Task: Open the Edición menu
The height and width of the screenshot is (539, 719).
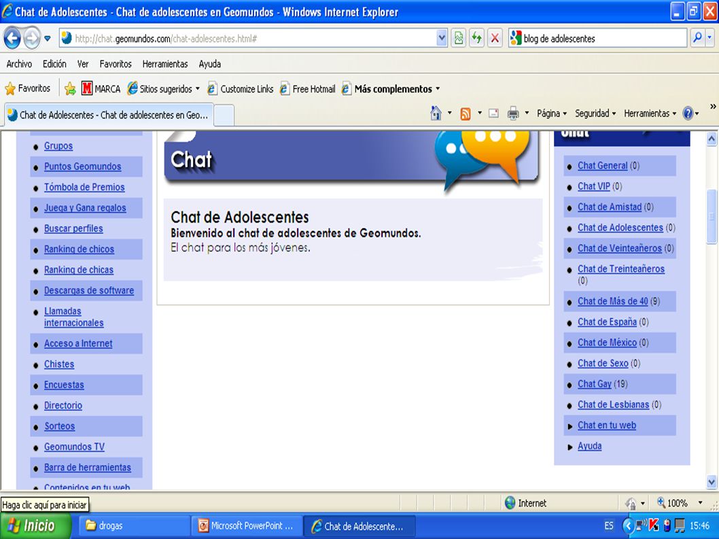Action: pos(54,64)
